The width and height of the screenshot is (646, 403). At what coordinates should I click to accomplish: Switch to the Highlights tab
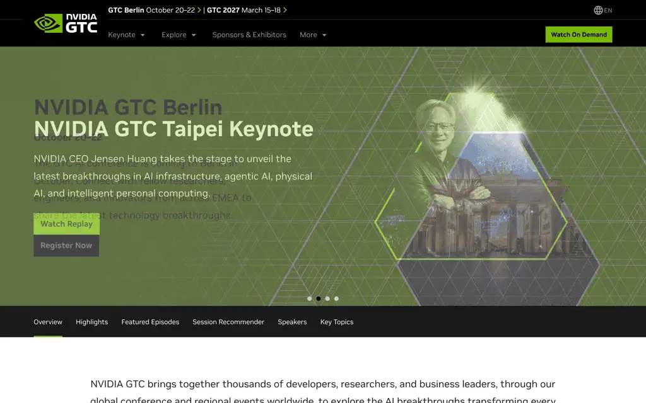click(x=92, y=322)
